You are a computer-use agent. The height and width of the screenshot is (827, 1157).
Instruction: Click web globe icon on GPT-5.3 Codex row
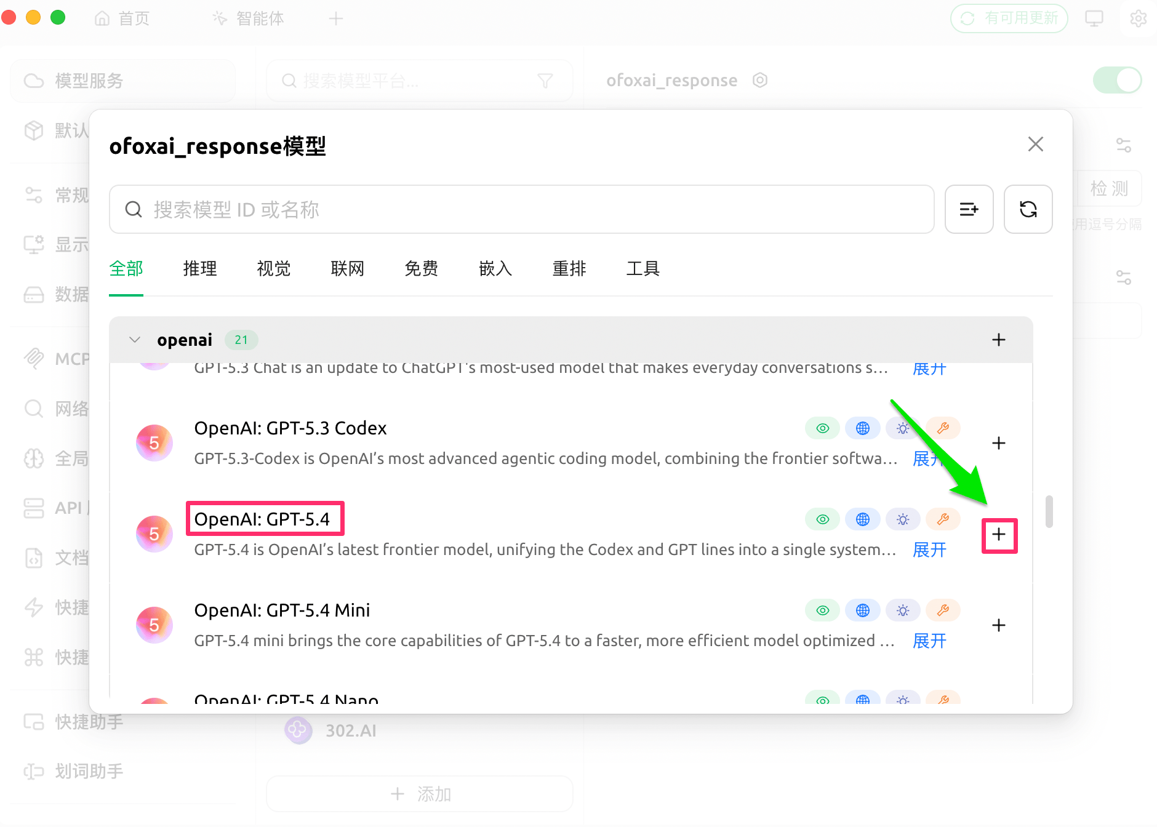click(x=863, y=428)
